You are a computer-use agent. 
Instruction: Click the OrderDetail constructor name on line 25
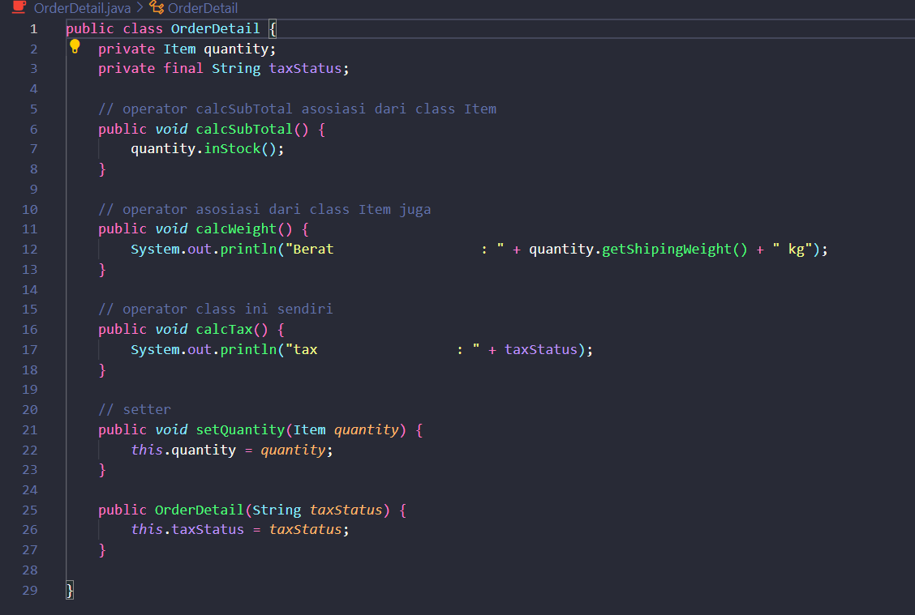(199, 510)
